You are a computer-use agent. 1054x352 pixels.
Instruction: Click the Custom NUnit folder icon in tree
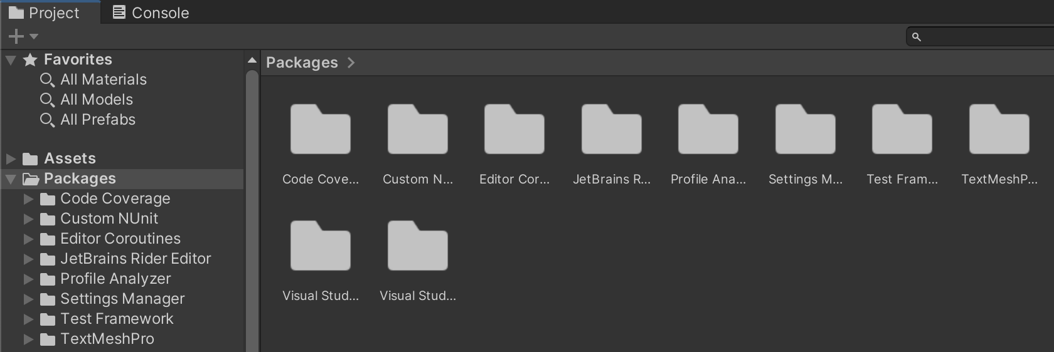48,219
